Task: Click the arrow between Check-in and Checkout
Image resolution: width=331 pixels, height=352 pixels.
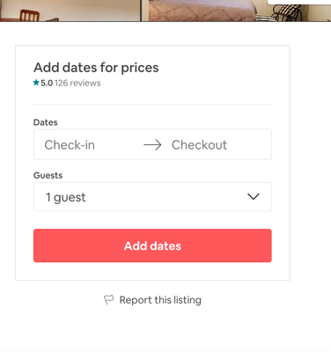Action: [x=152, y=145]
